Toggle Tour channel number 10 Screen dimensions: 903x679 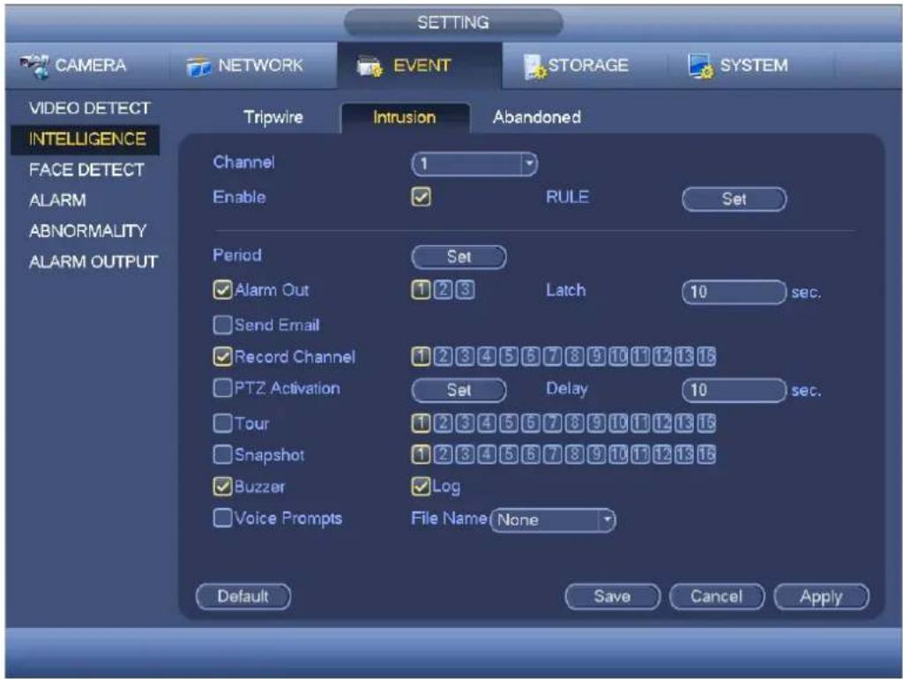pyautogui.click(x=618, y=423)
